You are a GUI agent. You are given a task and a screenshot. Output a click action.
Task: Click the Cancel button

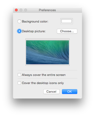click(51, 92)
